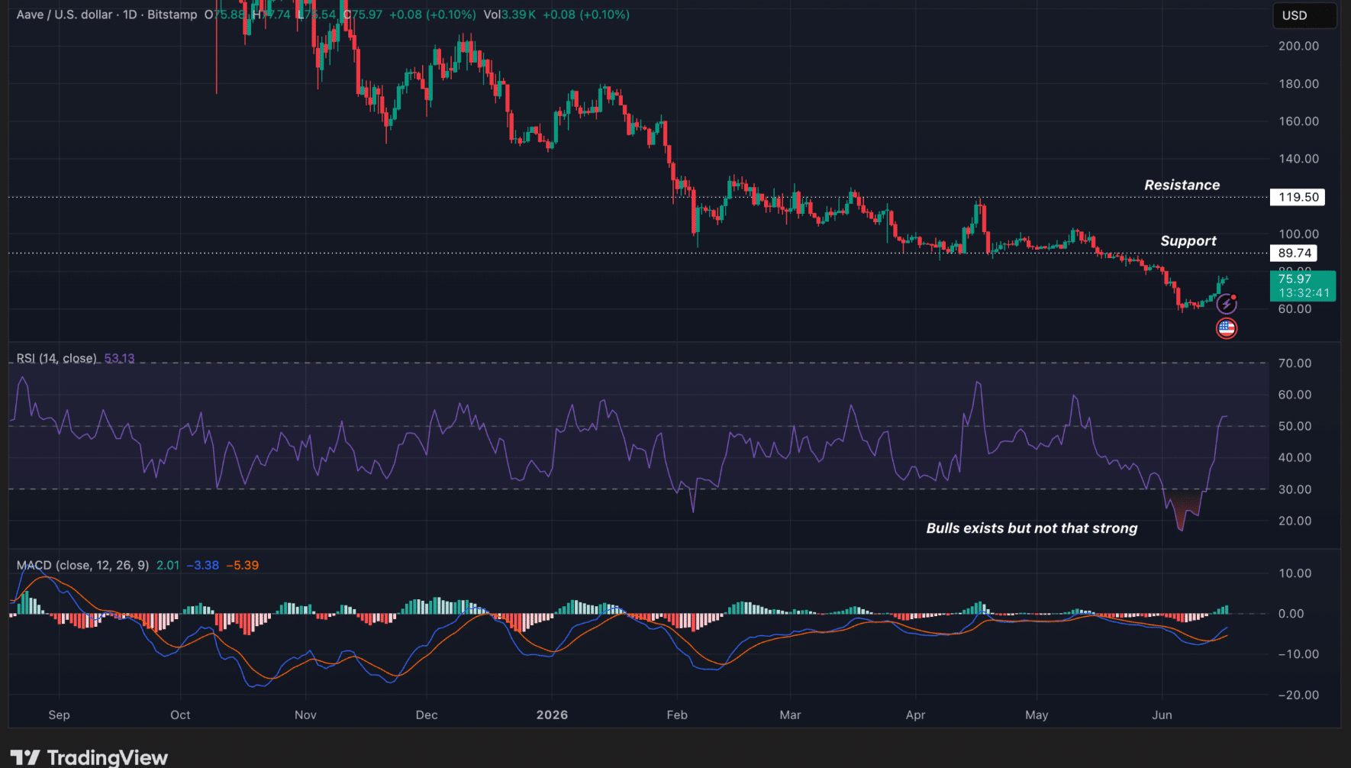Screen dimensions: 1351x768
Task: Click the 10.00 MACD axis label
Action: pyautogui.click(x=1295, y=573)
